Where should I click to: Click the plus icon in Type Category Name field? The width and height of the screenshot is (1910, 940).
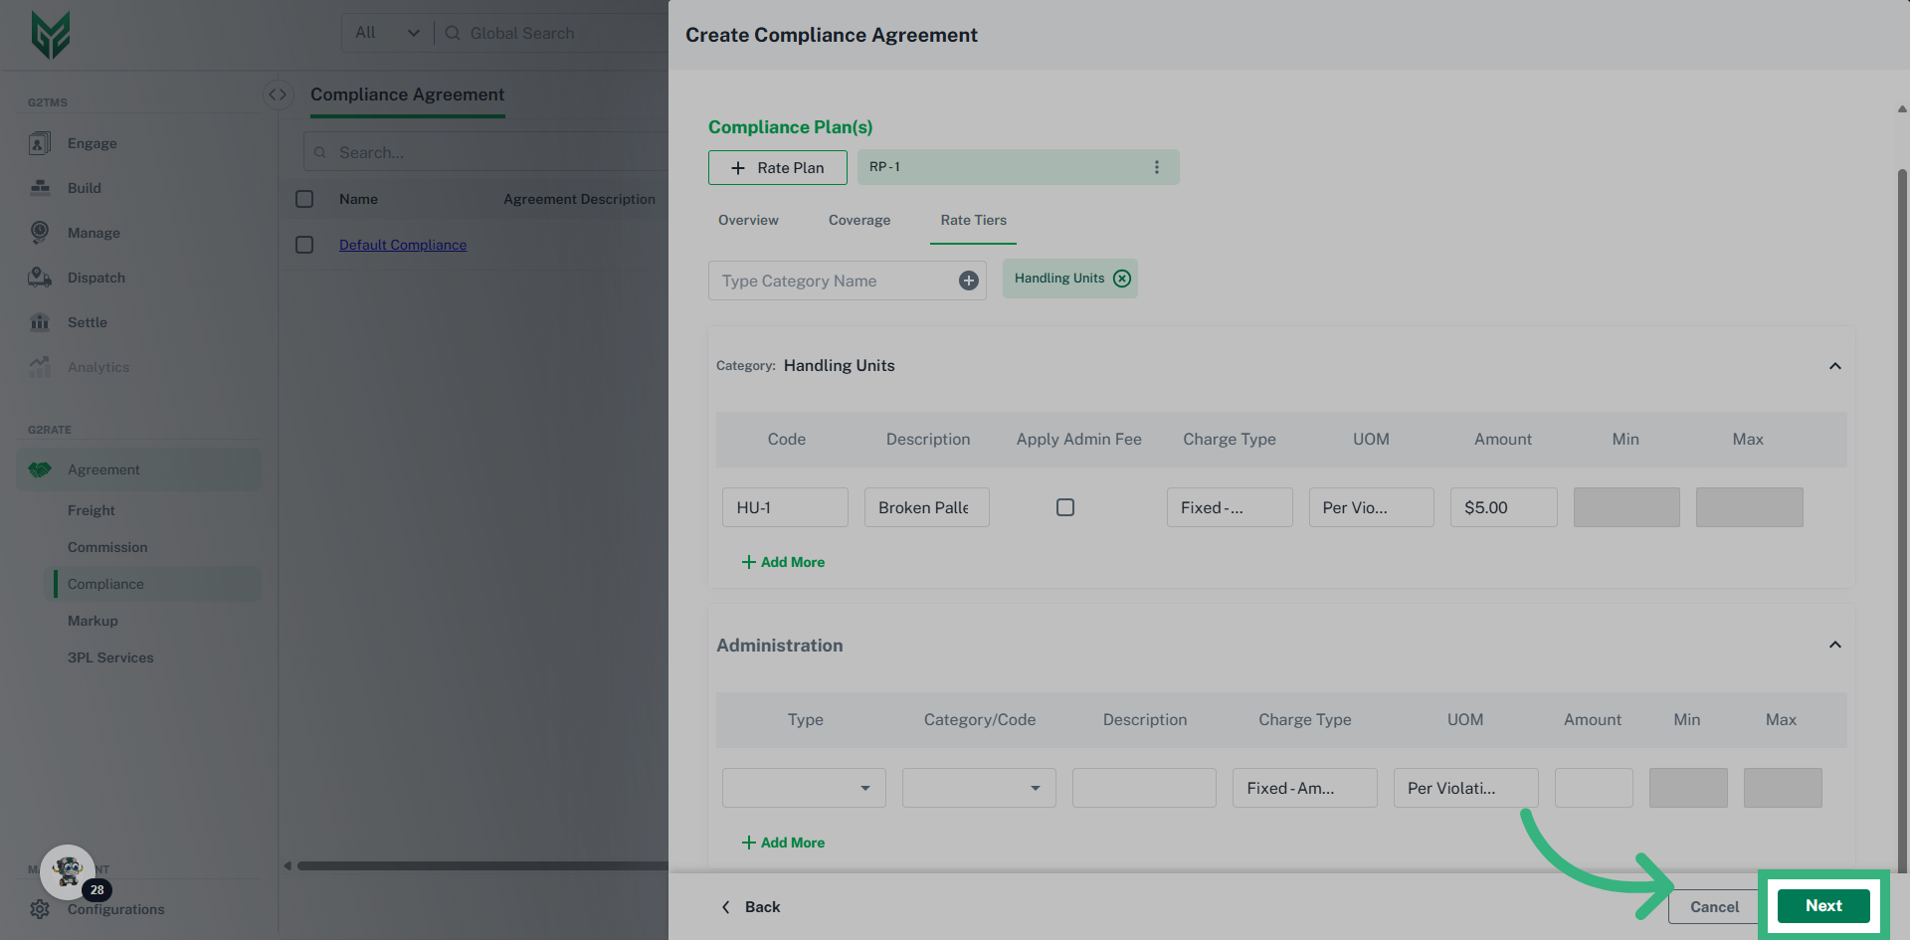point(968,282)
